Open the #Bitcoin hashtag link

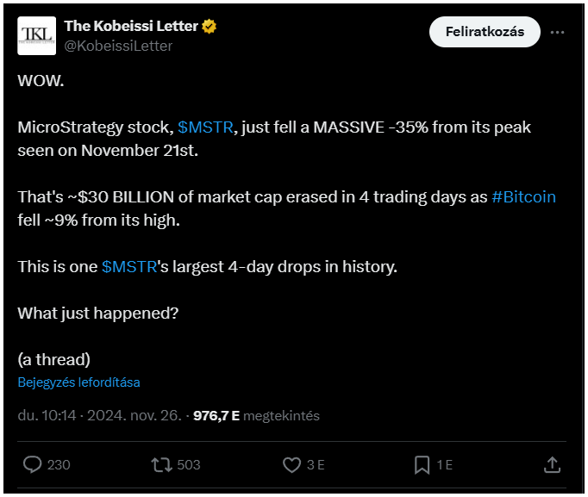point(523,197)
